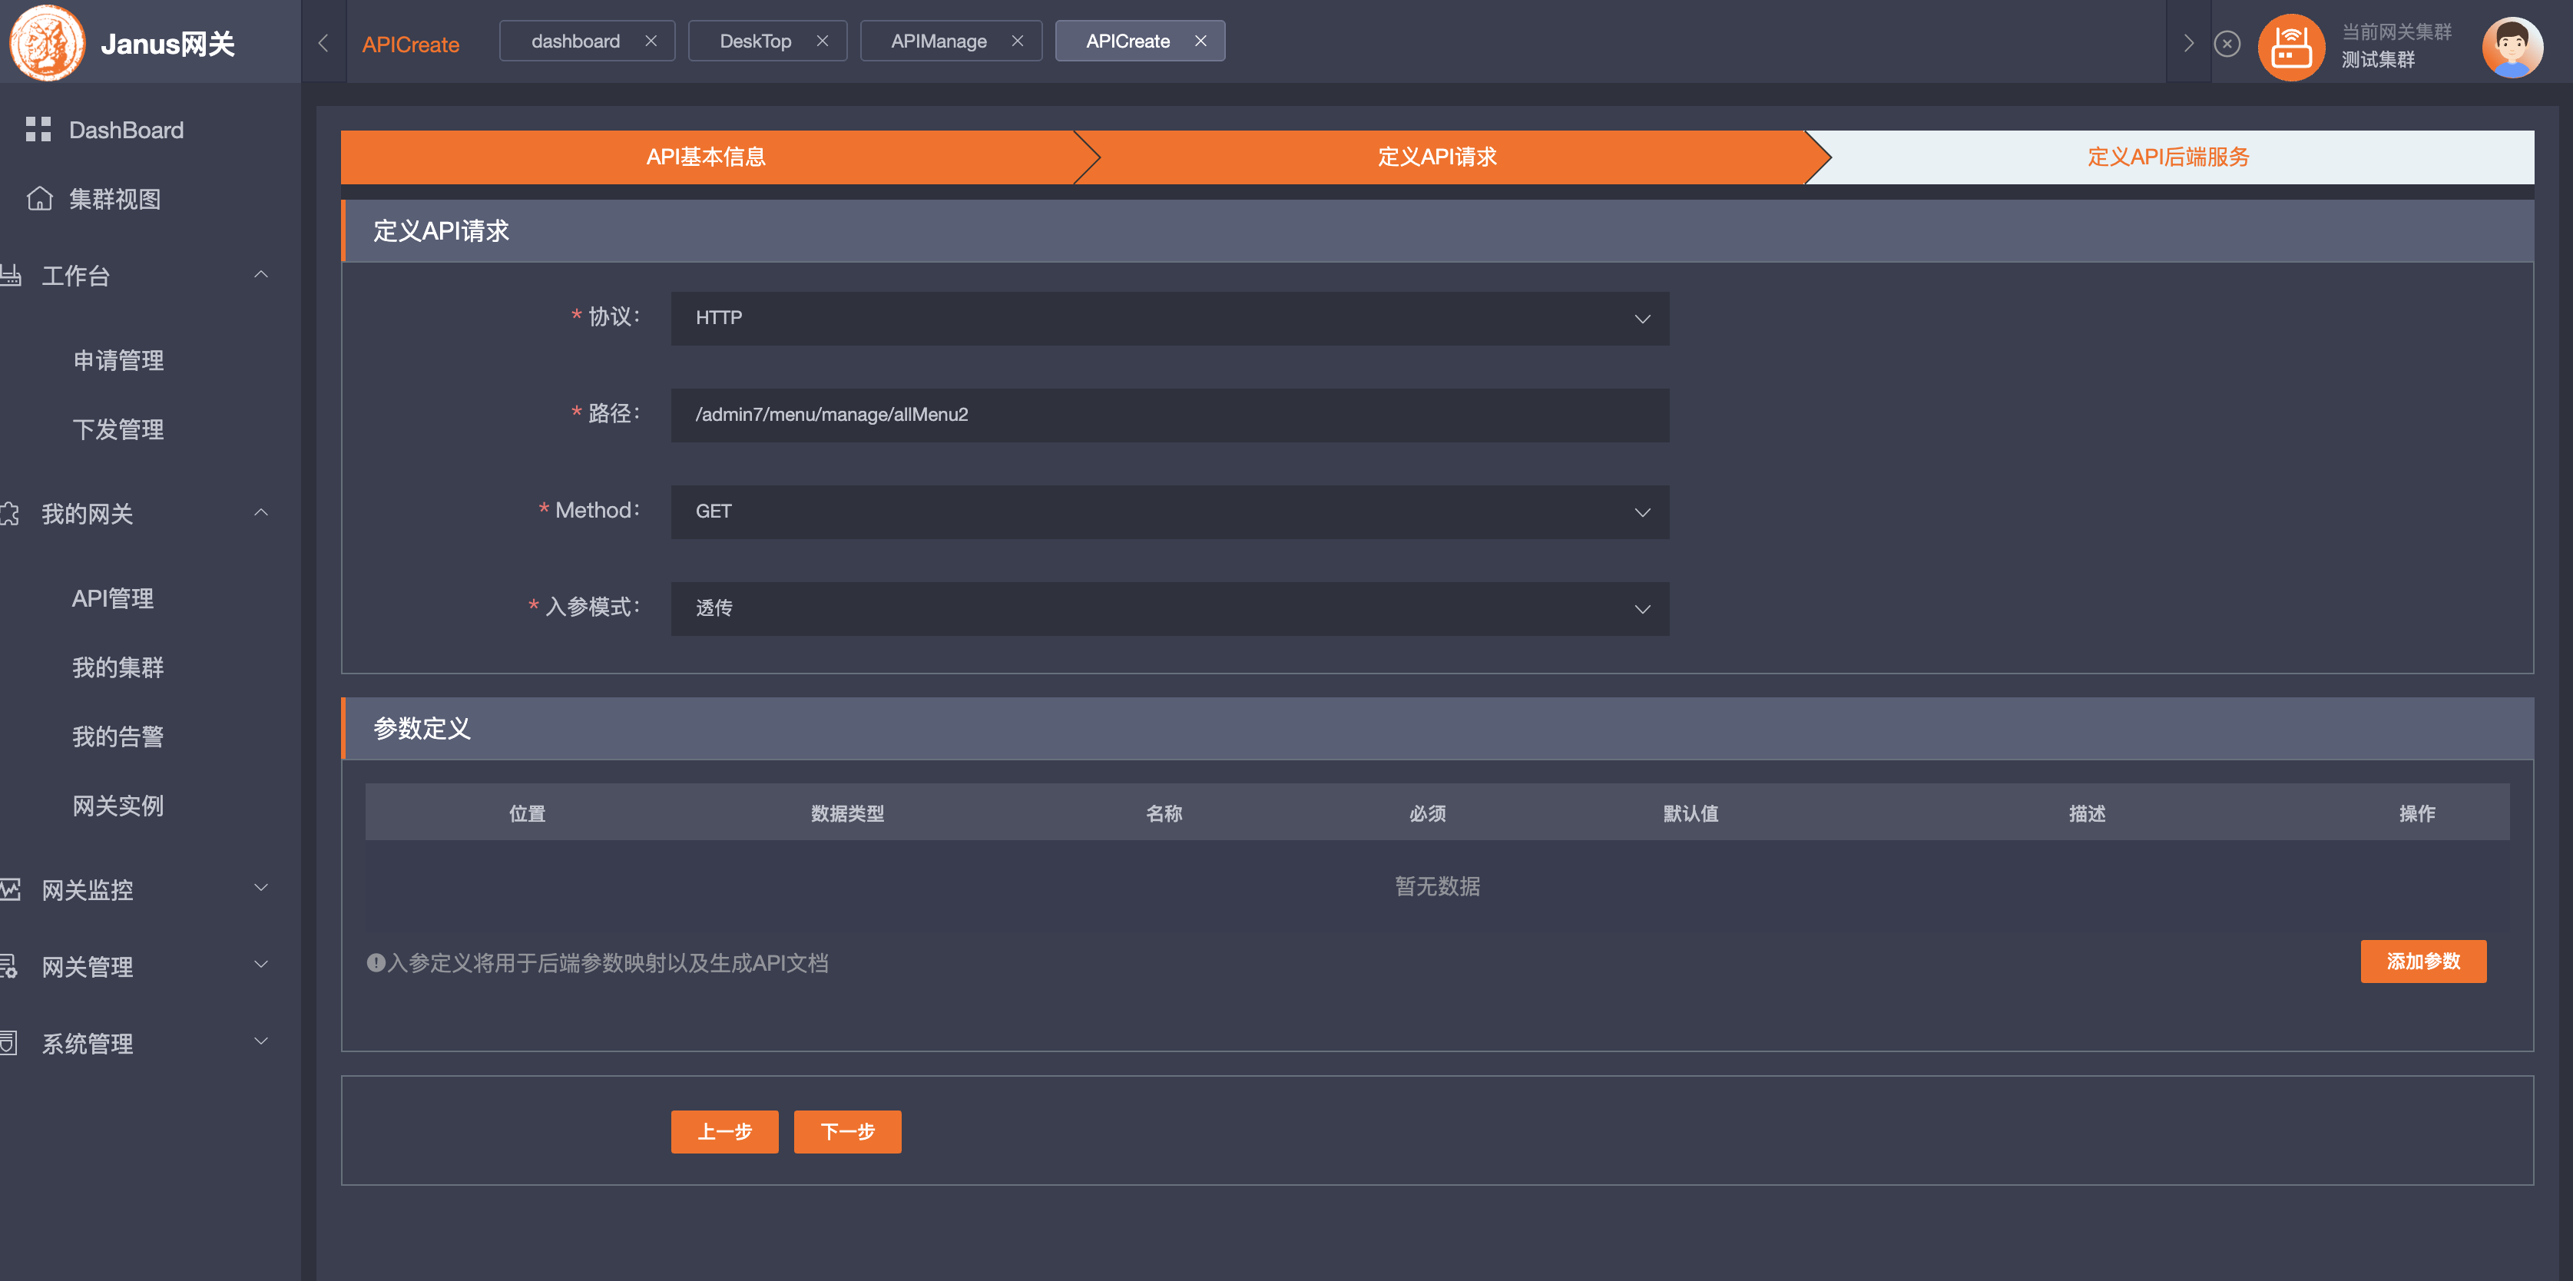Click the 名称 column header

pyautogui.click(x=1164, y=813)
